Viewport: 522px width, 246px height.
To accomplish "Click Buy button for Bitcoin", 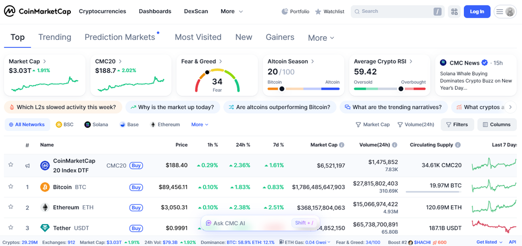I will tap(136, 187).
